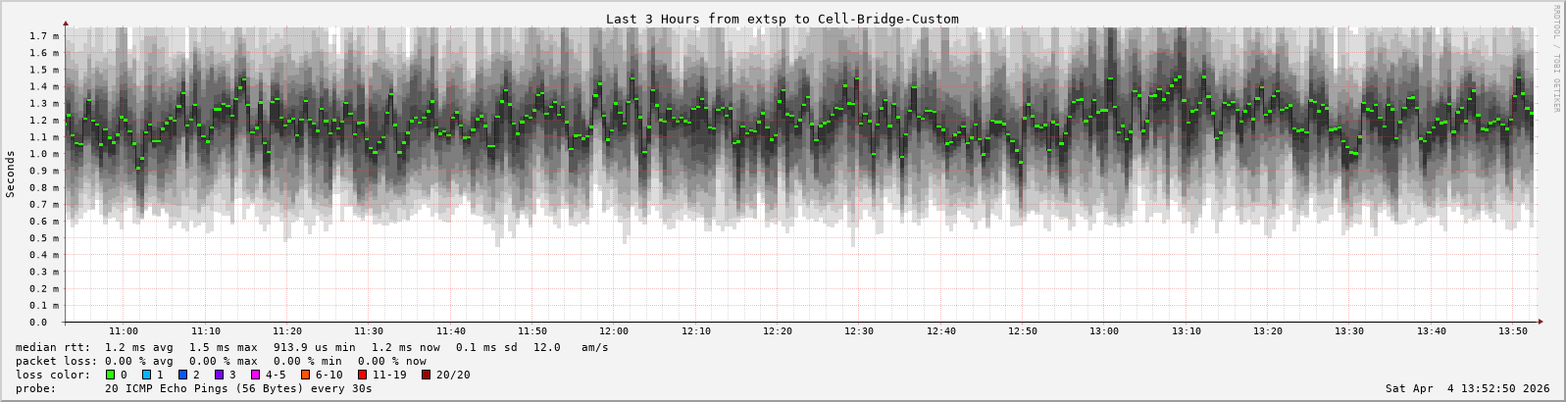
Task: Click the timestamp 'Sat Apr 4 13:52:50 2026'
Action: pyautogui.click(x=1467, y=388)
